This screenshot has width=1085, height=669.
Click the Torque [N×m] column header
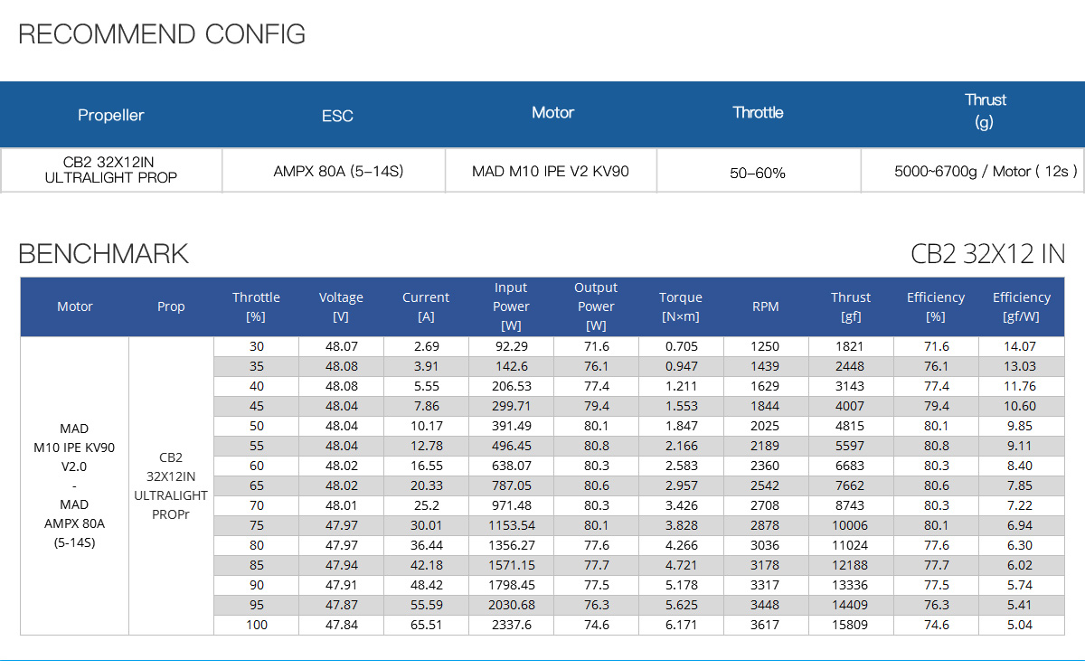click(x=681, y=306)
